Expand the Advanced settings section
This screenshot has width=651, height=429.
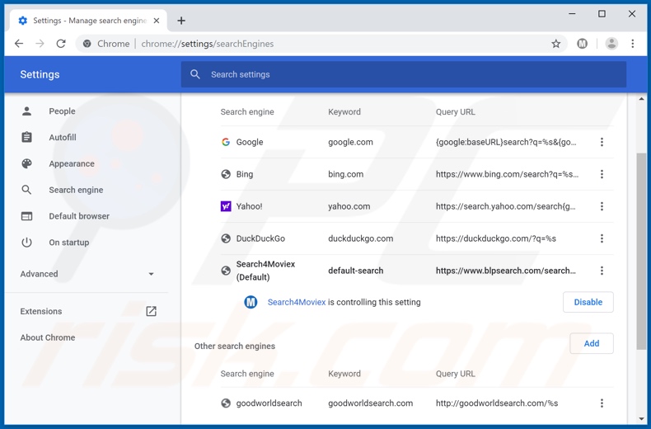pos(87,274)
